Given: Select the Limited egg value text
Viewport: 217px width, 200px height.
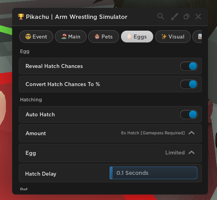Looking at the screenshot, I should click(175, 153).
